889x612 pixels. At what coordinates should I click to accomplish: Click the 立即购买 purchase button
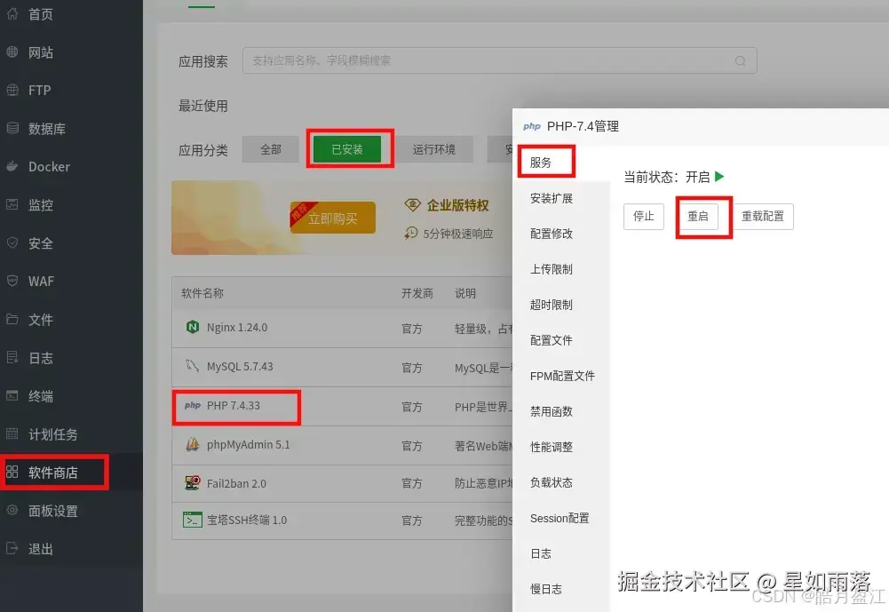tap(332, 216)
